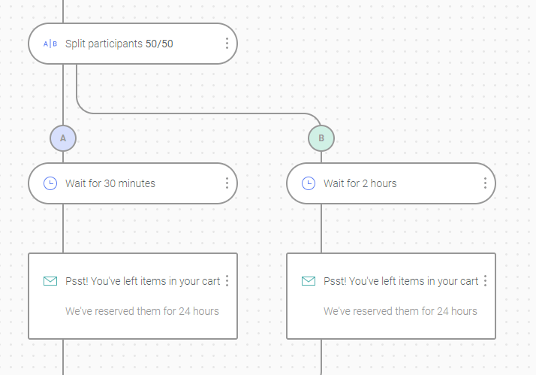The height and width of the screenshot is (375, 536).
Task: Select the Wait for 30 minutes step
Action: tap(133, 183)
